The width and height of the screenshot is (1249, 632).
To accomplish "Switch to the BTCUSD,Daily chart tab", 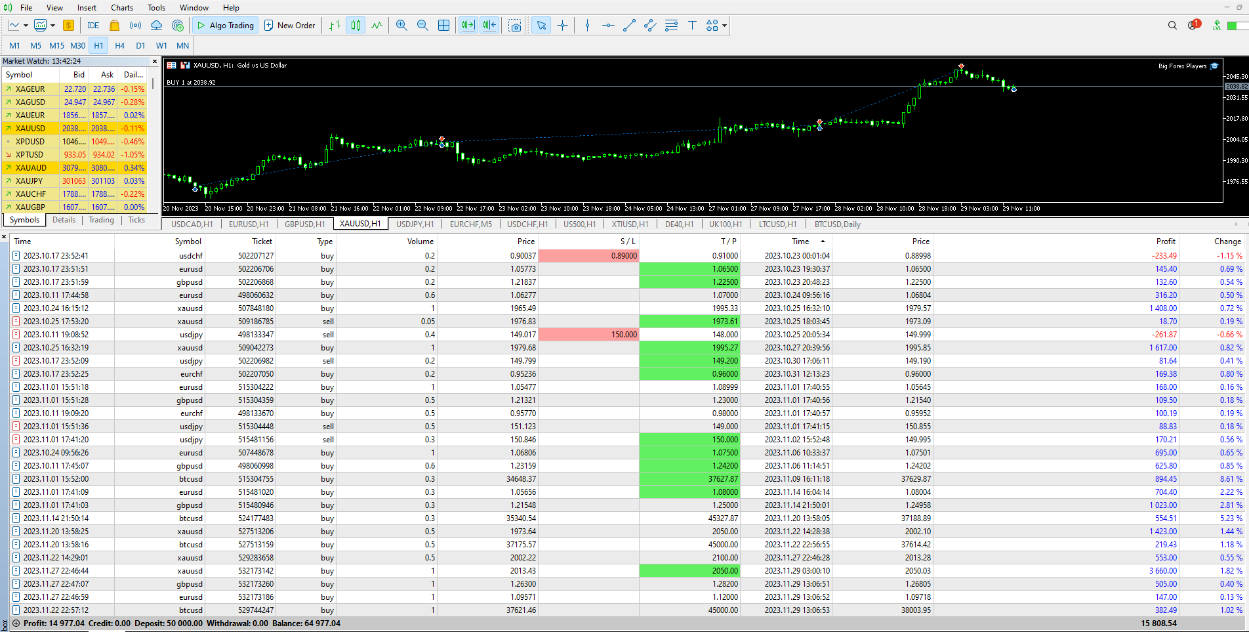I will click(837, 224).
